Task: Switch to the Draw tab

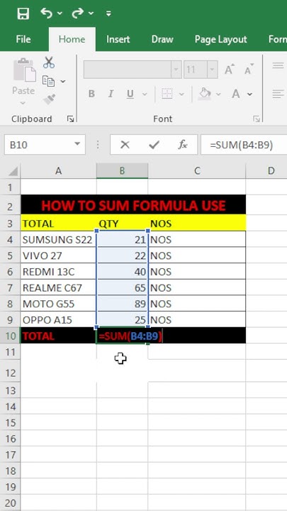Action: (162, 40)
